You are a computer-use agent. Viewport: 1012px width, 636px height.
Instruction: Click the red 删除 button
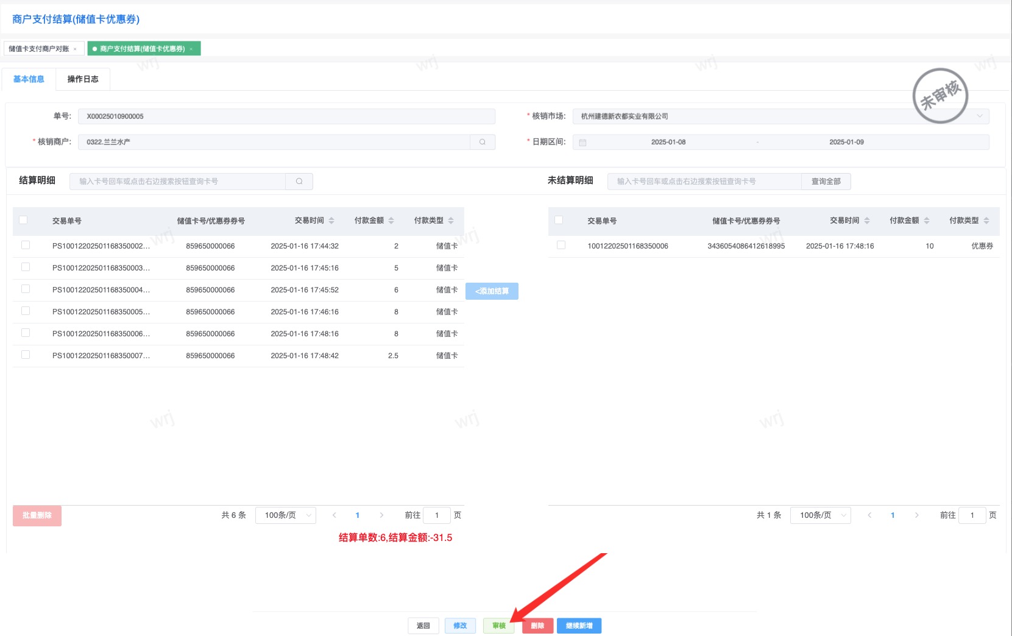click(x=537, y=626)
